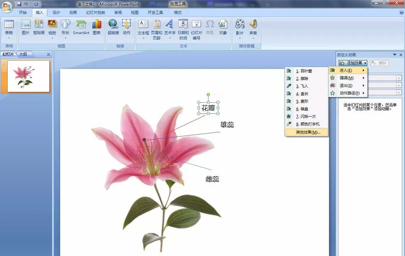Insert a table using 表格 icon
This screenshot has width=405, height=256.
click(9, 29)
